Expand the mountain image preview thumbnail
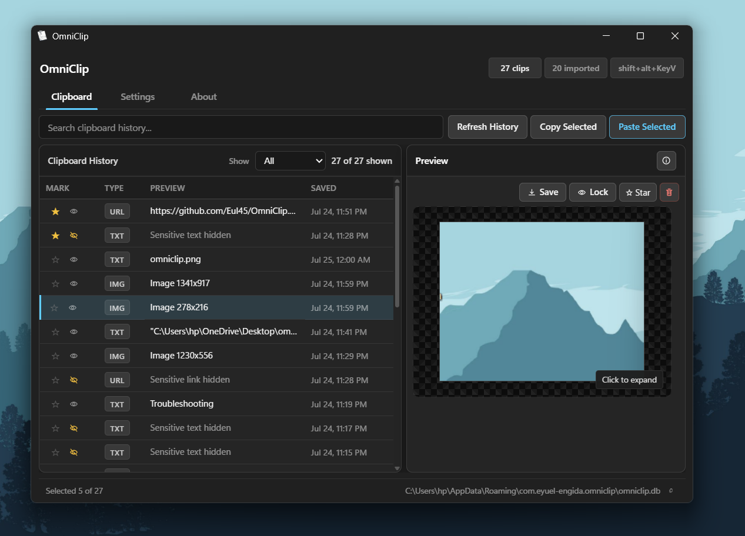Viewport: 745px width, 536px height. click(542, 301)
